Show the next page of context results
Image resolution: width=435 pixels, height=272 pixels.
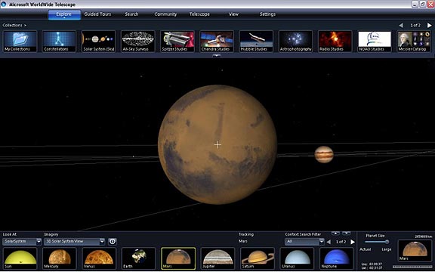point(353,242)
